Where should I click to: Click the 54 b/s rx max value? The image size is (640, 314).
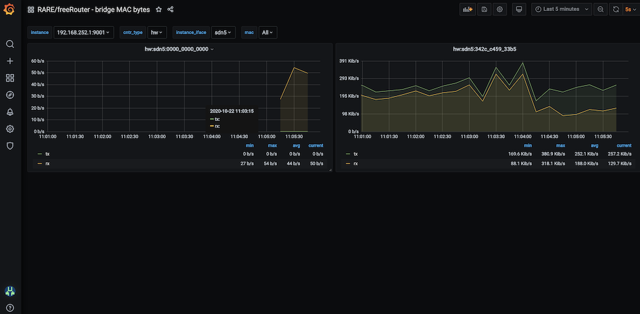(x=270, y=163)
